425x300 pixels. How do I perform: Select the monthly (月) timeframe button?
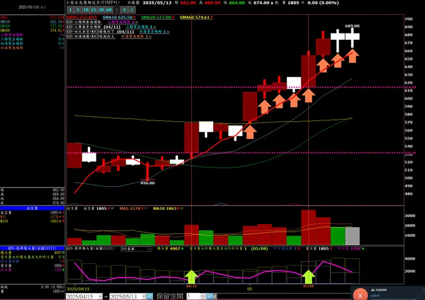coord(132,10)
